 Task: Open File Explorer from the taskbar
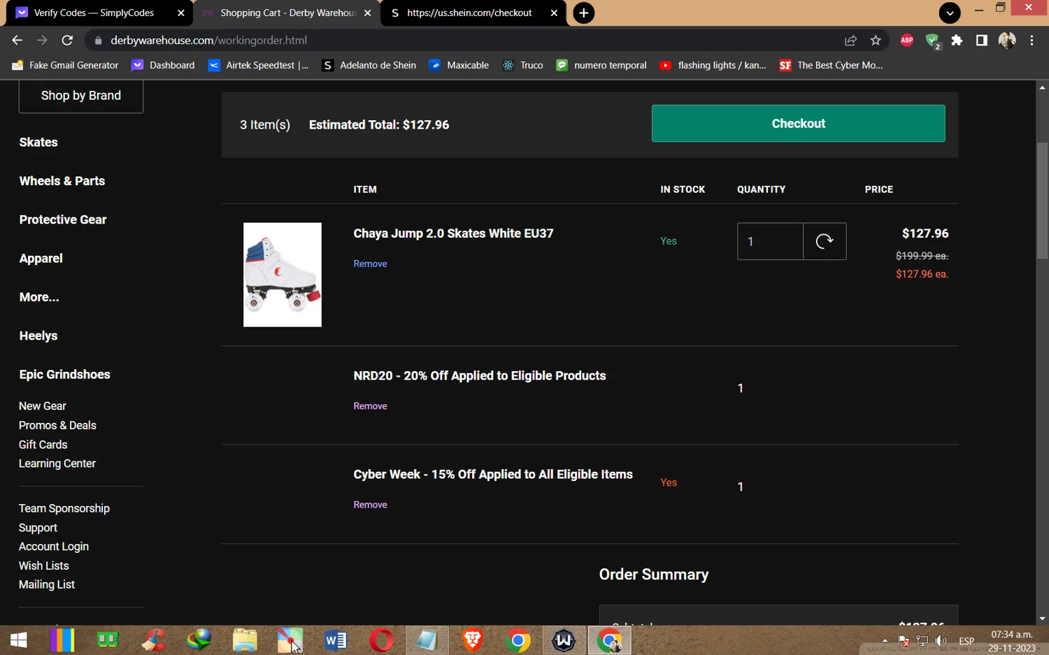point(245,640)
